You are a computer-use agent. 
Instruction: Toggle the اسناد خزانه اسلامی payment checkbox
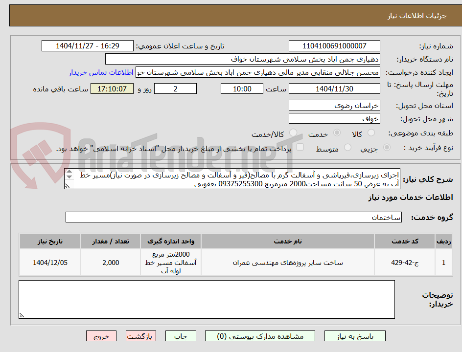click(300, 147)
